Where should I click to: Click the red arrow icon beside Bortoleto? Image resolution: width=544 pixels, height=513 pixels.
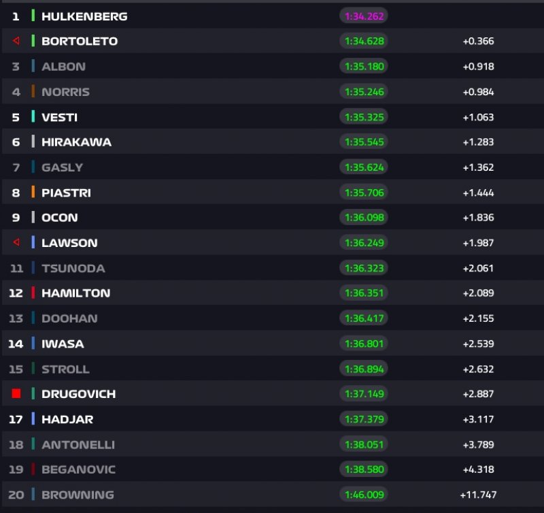16,41
